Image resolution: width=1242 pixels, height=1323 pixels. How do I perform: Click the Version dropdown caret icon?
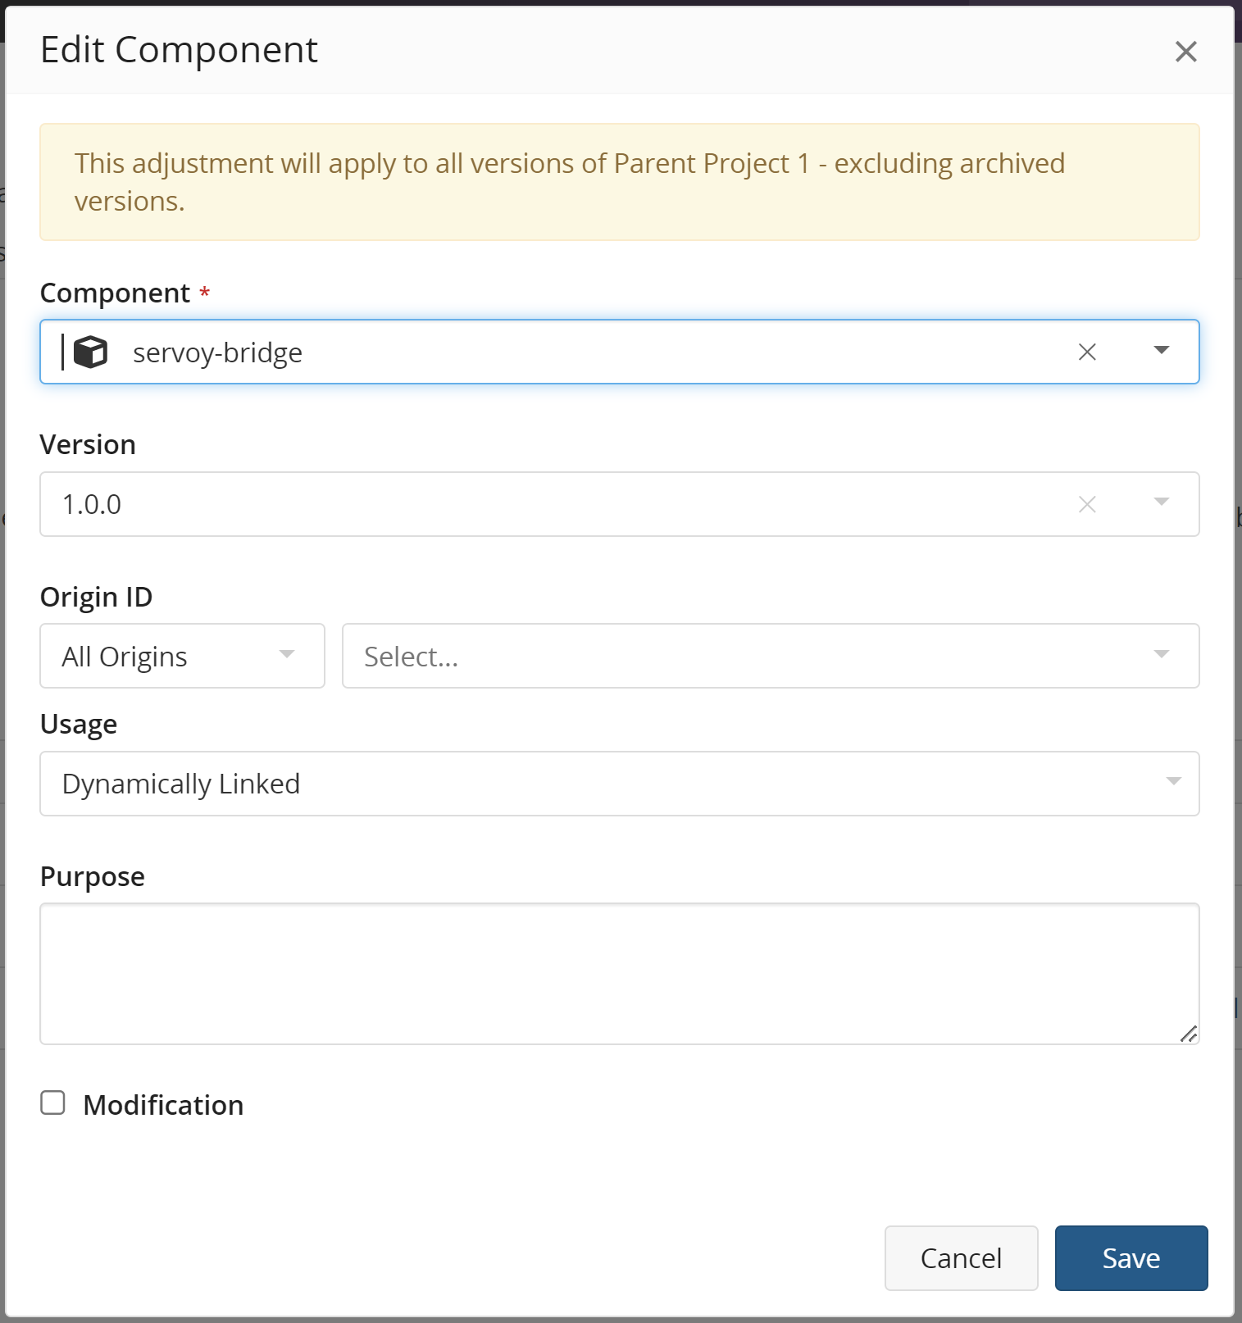[1162, 502]
